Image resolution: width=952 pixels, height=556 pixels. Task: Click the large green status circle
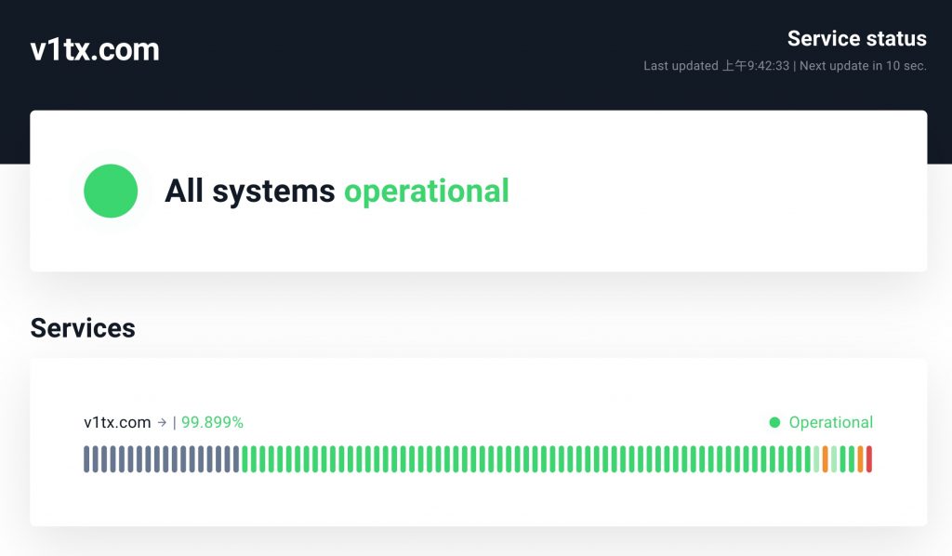[x=111, y=191]
